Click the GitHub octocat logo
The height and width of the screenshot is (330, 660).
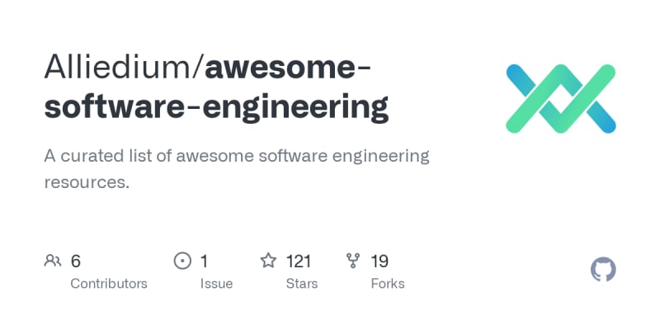point(604,270)
